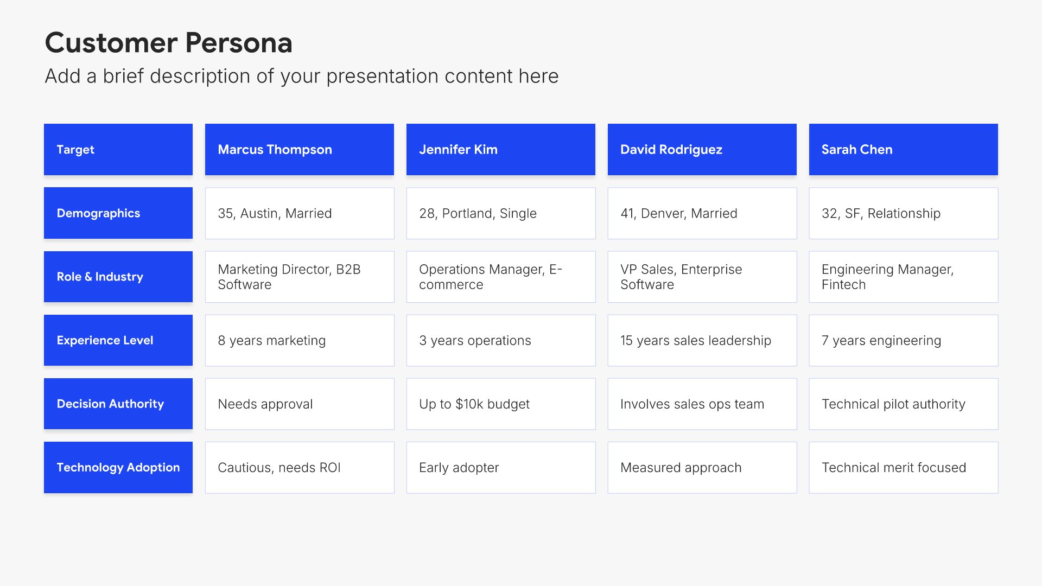Select the Jennifer Kim header cell
The image size is (1042, 586).
tap(501, 149)
